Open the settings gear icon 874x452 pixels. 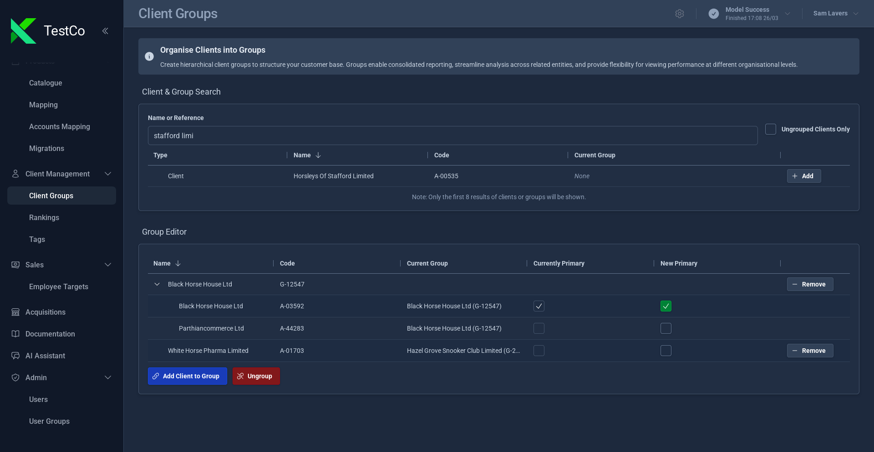pyautogui.click(x=680, y=14)
